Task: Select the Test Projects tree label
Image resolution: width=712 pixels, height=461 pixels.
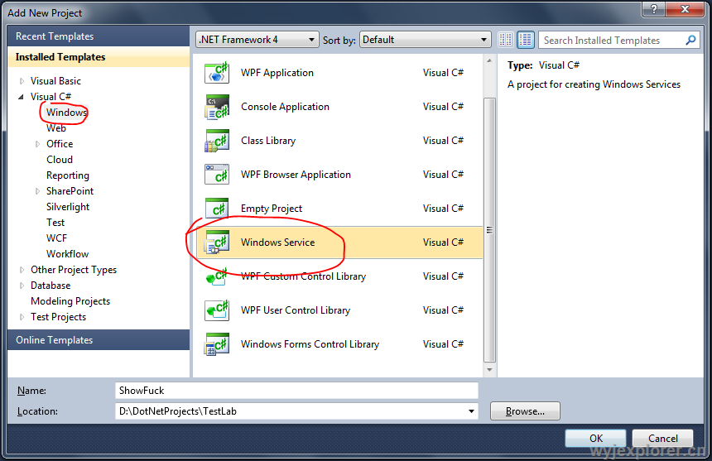Action: (x=58, y=317)
